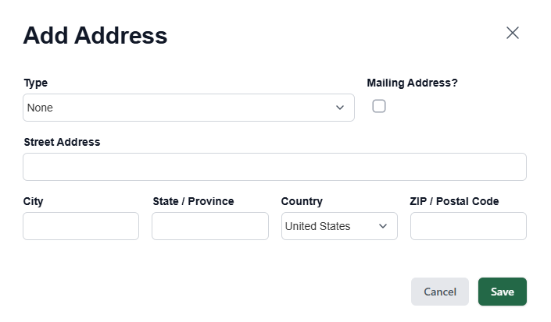Check the Mailing Address checkbox
This screenshot has height=322, width=551.
pyautogui.click(x=379, y=106)
